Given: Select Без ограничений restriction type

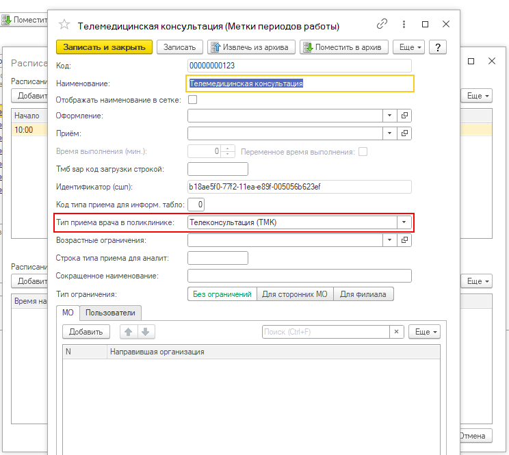Looking at the screenshot, I should [222, 294].
